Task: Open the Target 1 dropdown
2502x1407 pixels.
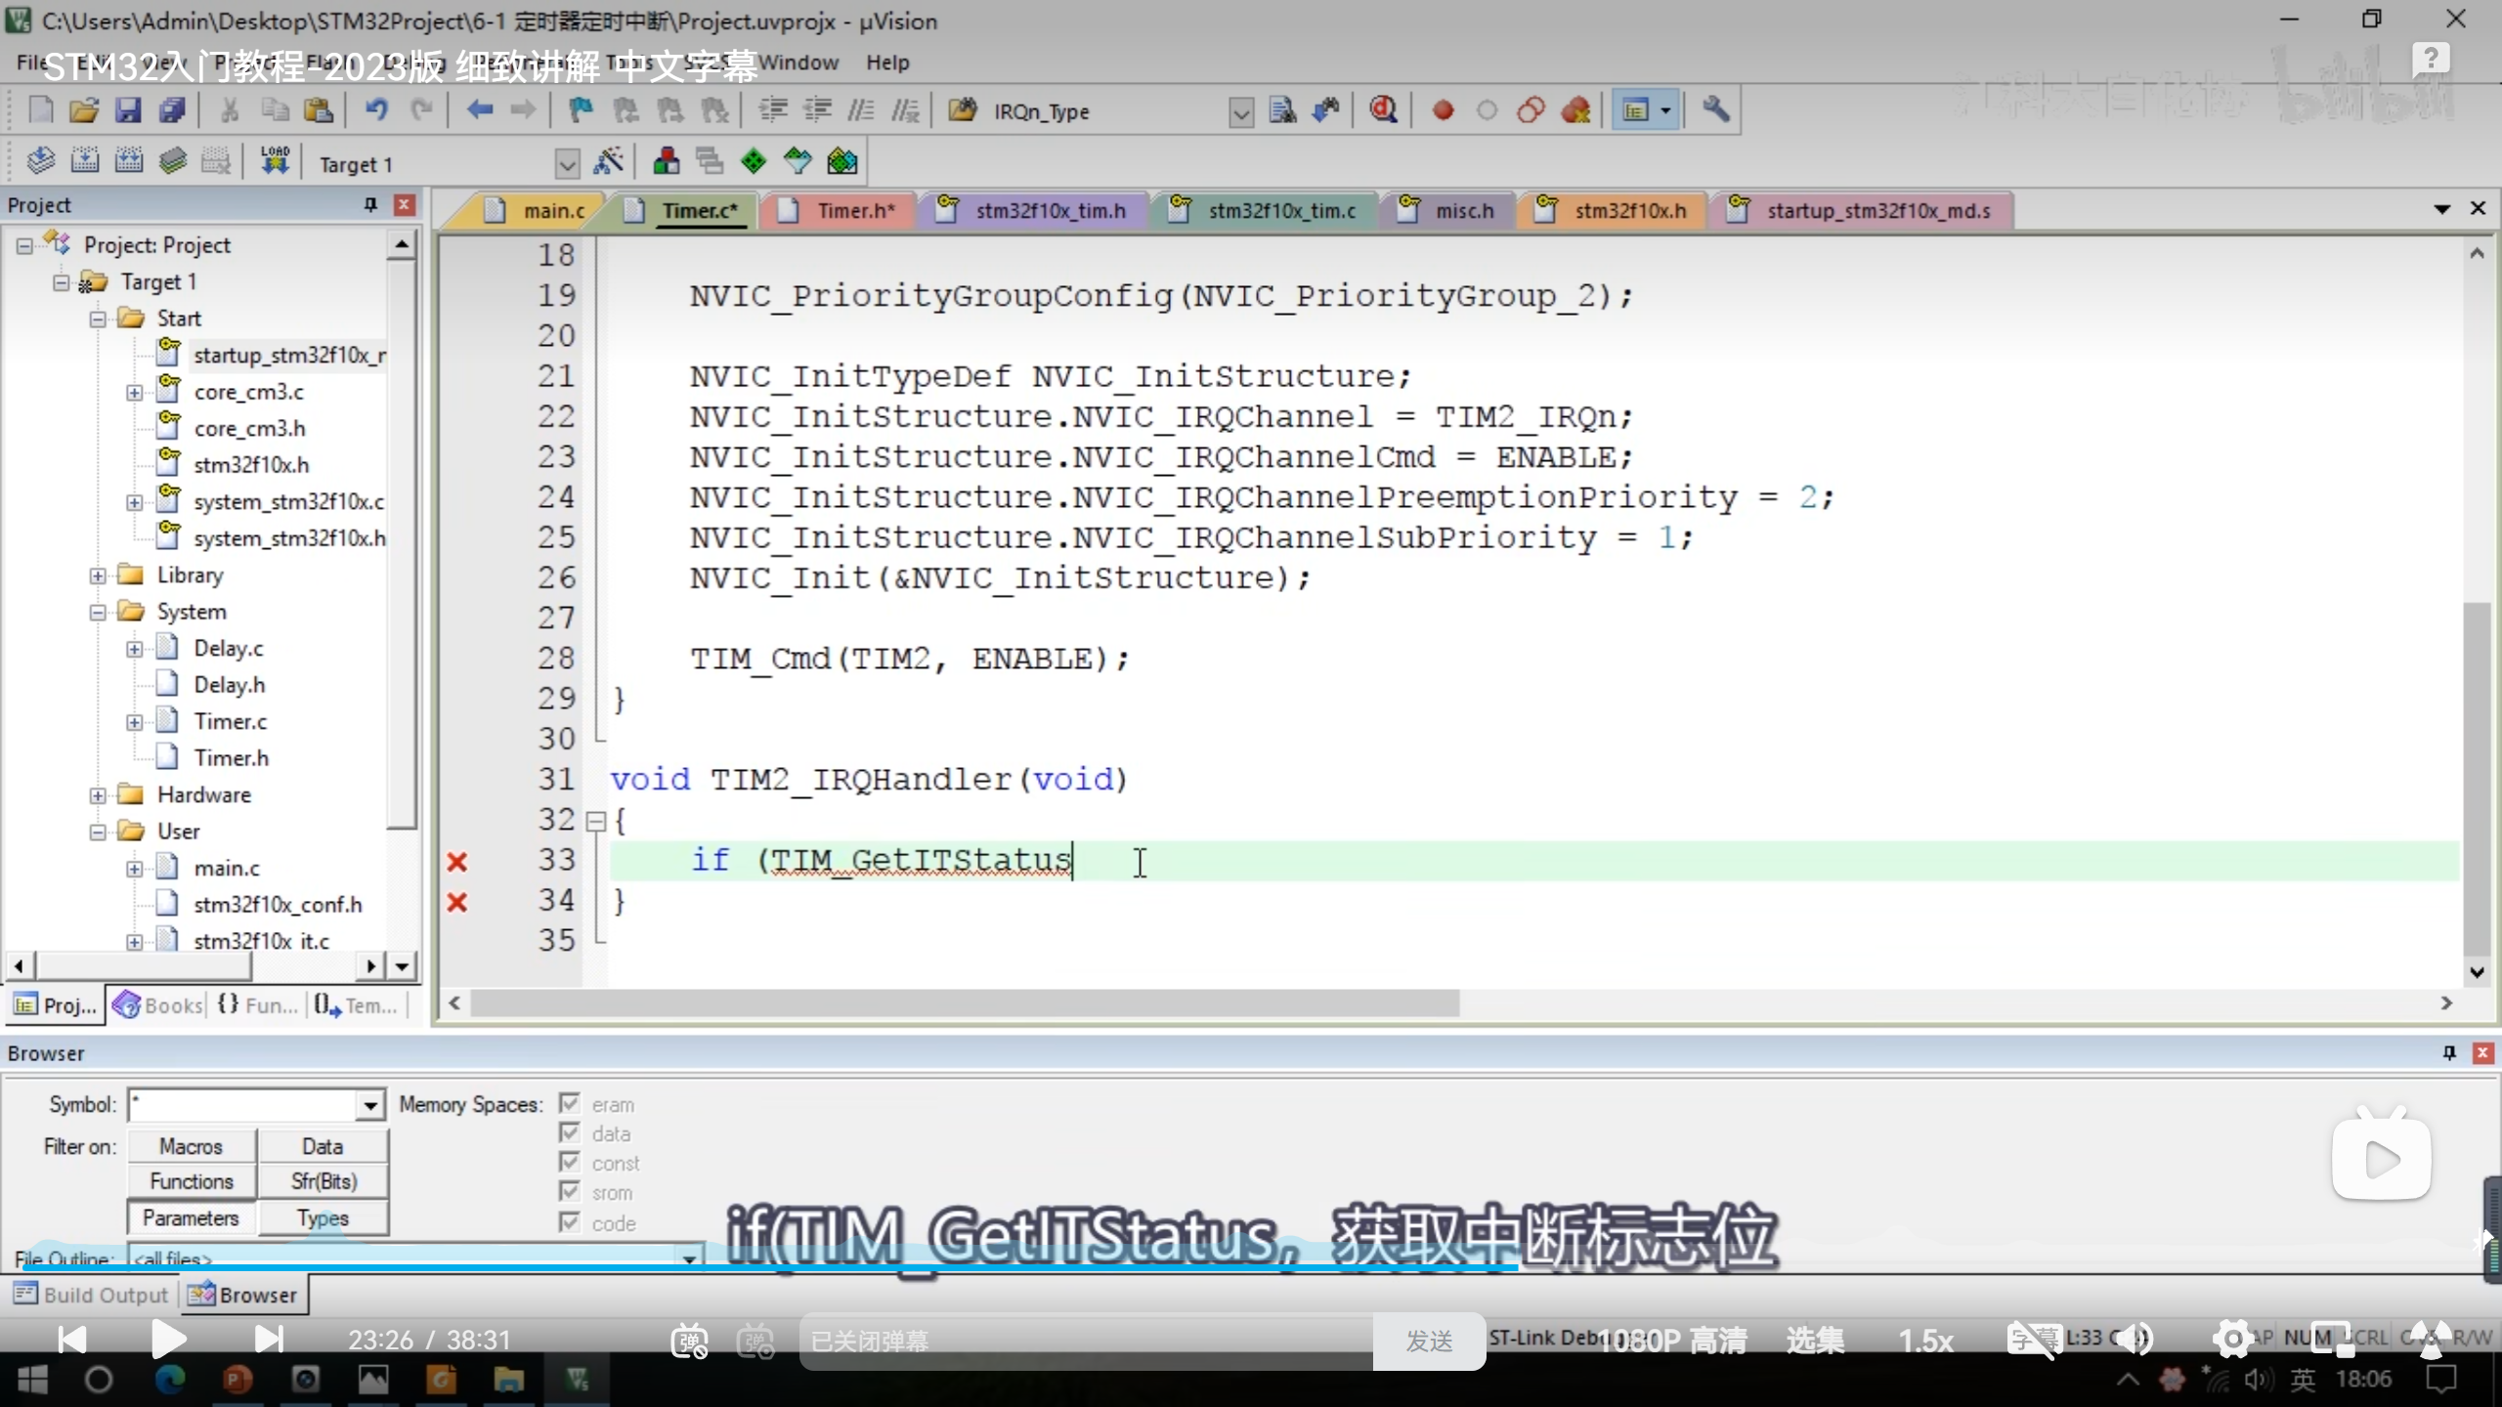Action: (567, 164)
